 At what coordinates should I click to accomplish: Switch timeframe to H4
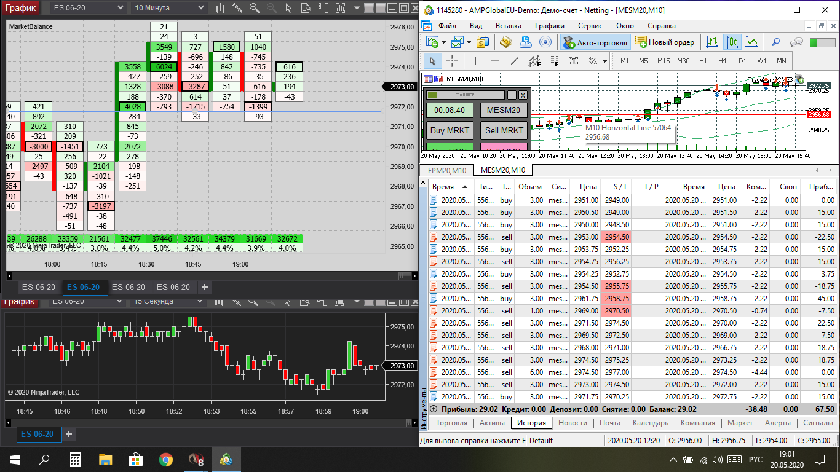(x=723, y=61)
